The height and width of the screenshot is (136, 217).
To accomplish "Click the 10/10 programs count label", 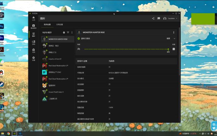I will tap(47, 32).
